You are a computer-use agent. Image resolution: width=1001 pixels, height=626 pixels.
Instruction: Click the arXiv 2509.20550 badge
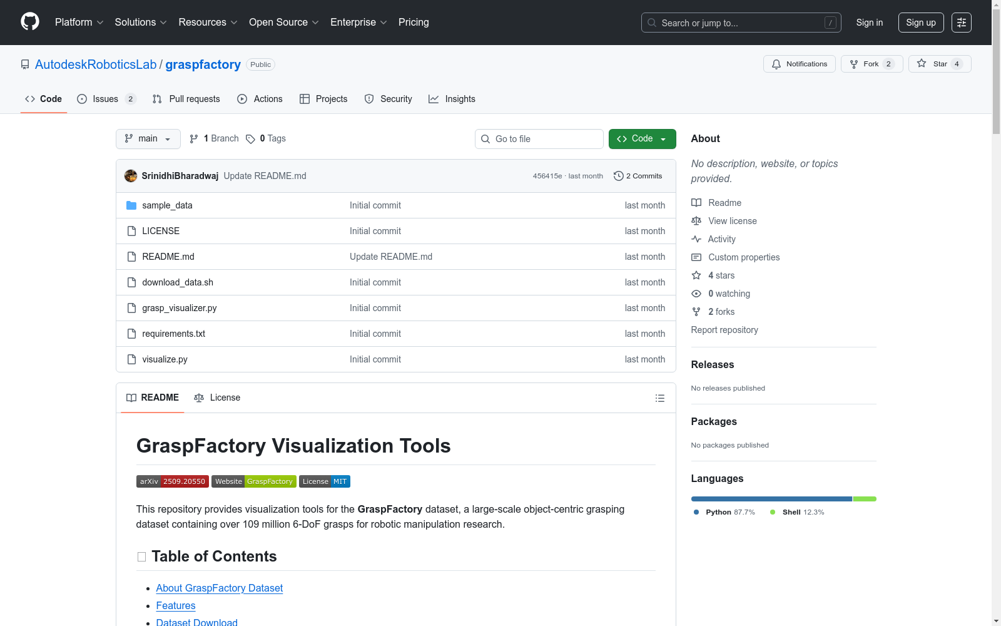[x=173, y=481]
